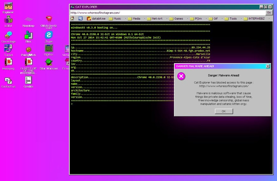Open the M@trix desktop icon
Viewport: 277px width, 181px height.
coord(49,50)
